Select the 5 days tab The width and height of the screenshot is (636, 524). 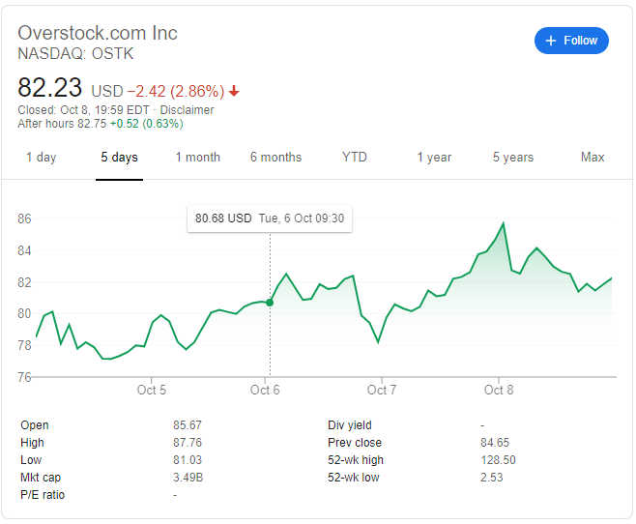pyautogui.click(x=119, y=158)
